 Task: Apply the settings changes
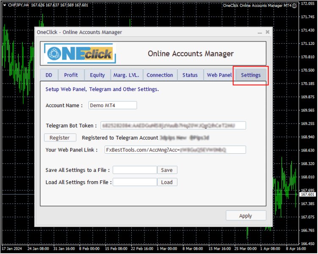[x=246, y=215]
